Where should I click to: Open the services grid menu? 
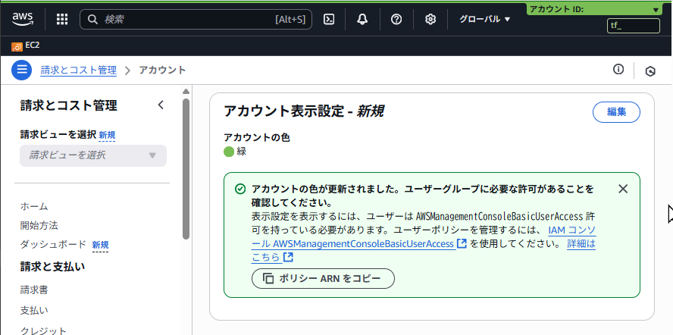(x=62, y=20)
